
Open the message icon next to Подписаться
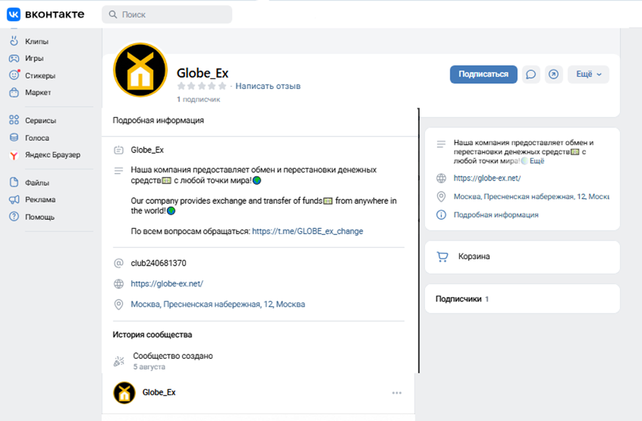(x=531, y=74)
